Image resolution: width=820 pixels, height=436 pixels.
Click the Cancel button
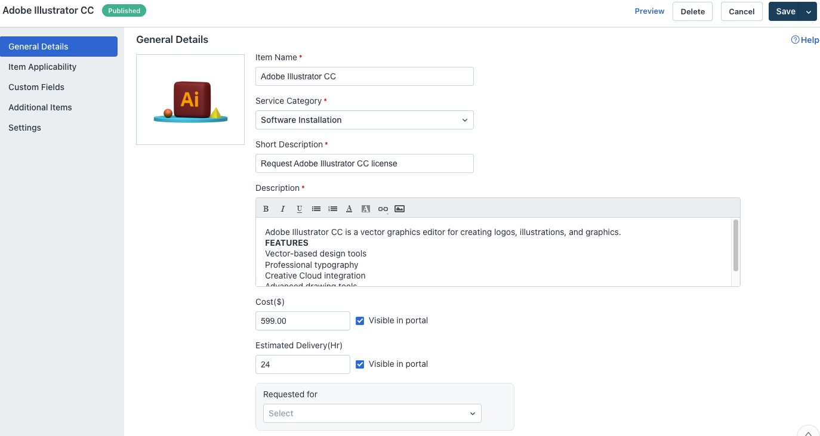[742, 11]
